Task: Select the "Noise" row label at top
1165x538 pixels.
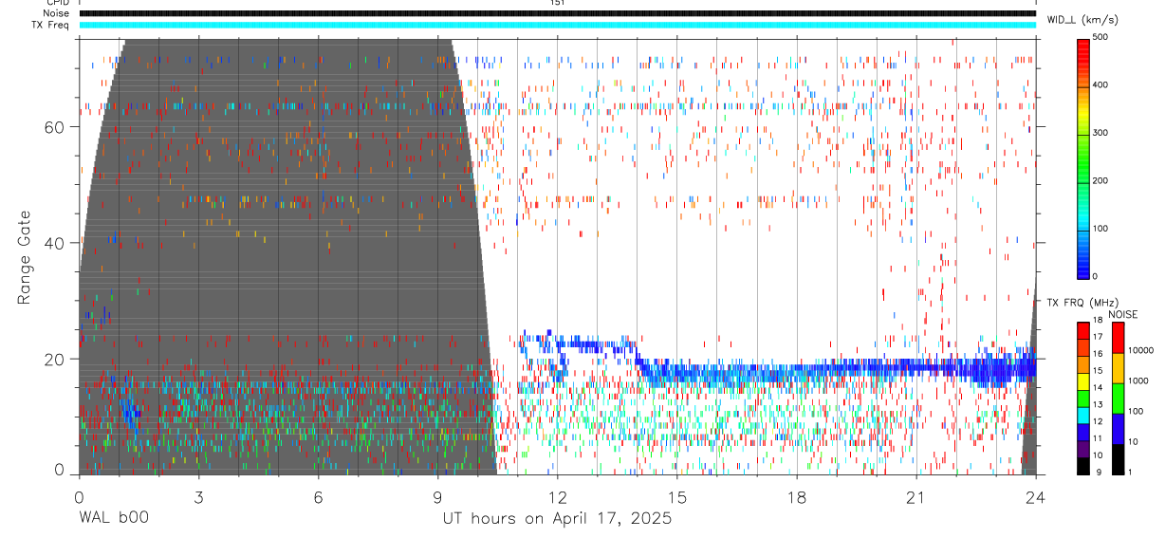Action: (56, 13)
